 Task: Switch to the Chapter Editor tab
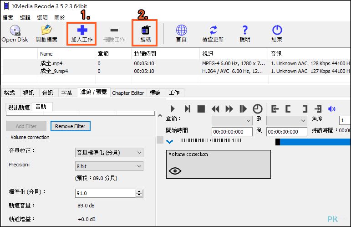128,93
